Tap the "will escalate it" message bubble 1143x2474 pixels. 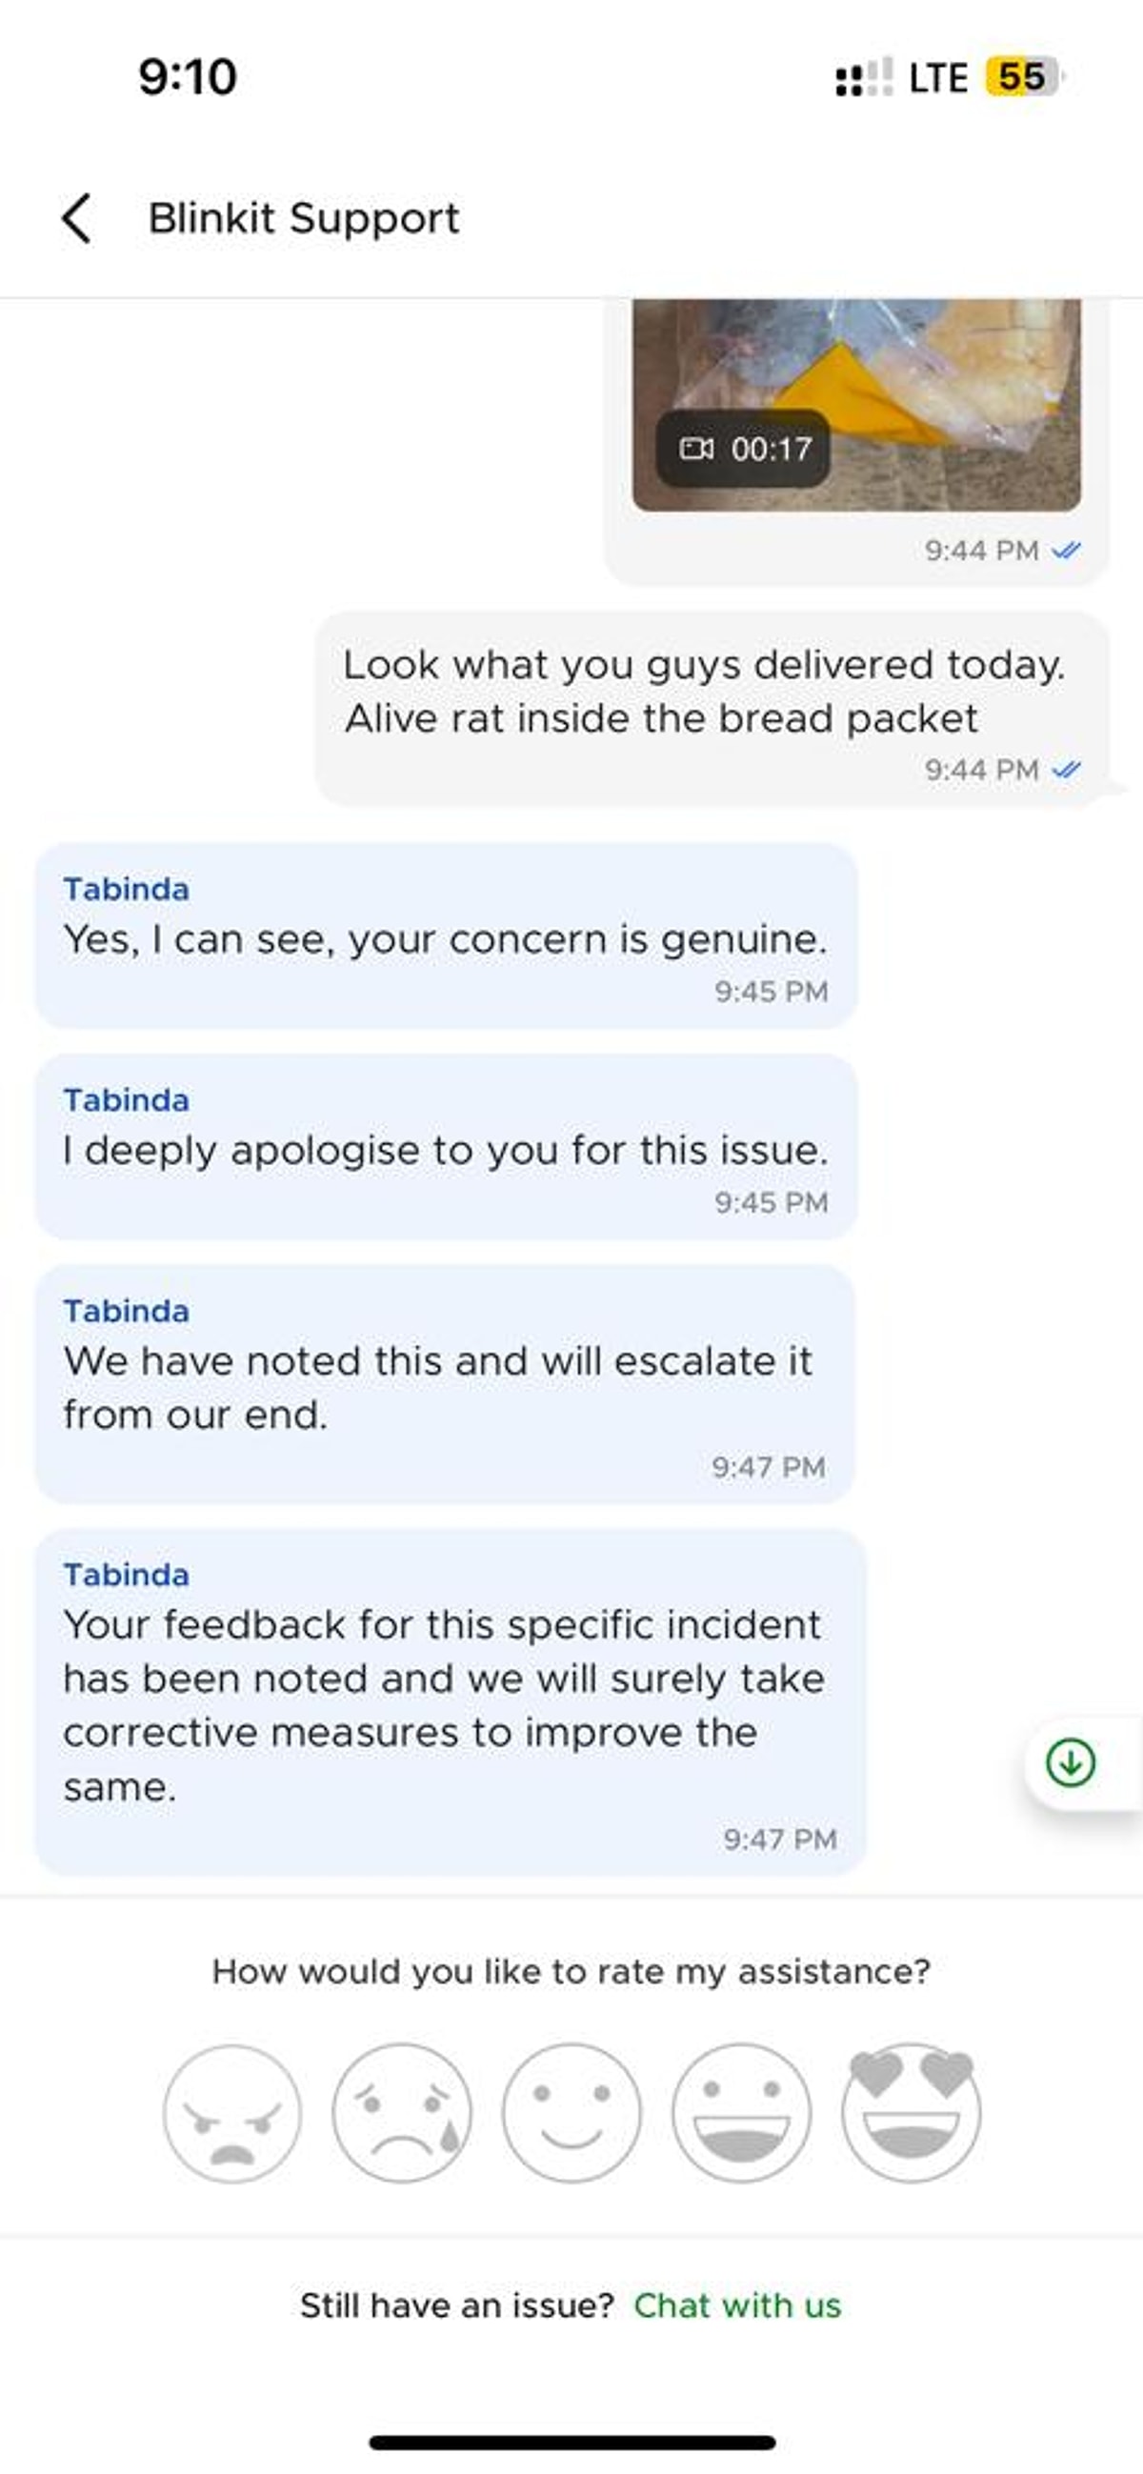(444, 1384)
